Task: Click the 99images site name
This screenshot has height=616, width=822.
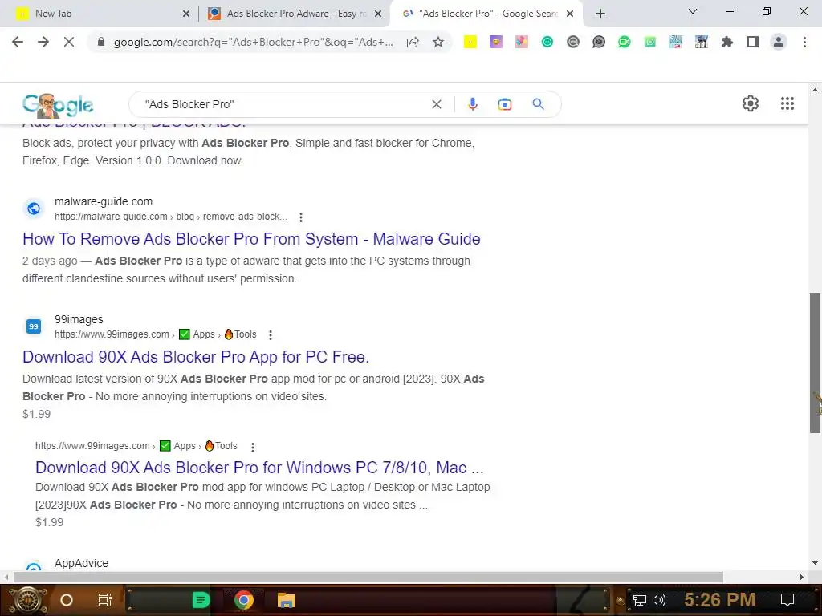Action: pyautogui.click(x=79, y=319)
